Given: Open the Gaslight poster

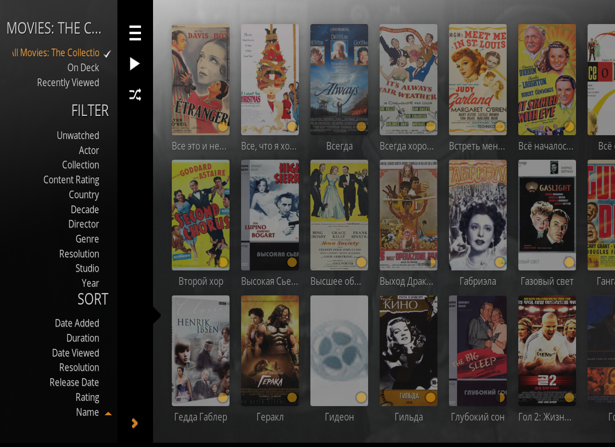Looking at the screenshot, I should [547, 215].
